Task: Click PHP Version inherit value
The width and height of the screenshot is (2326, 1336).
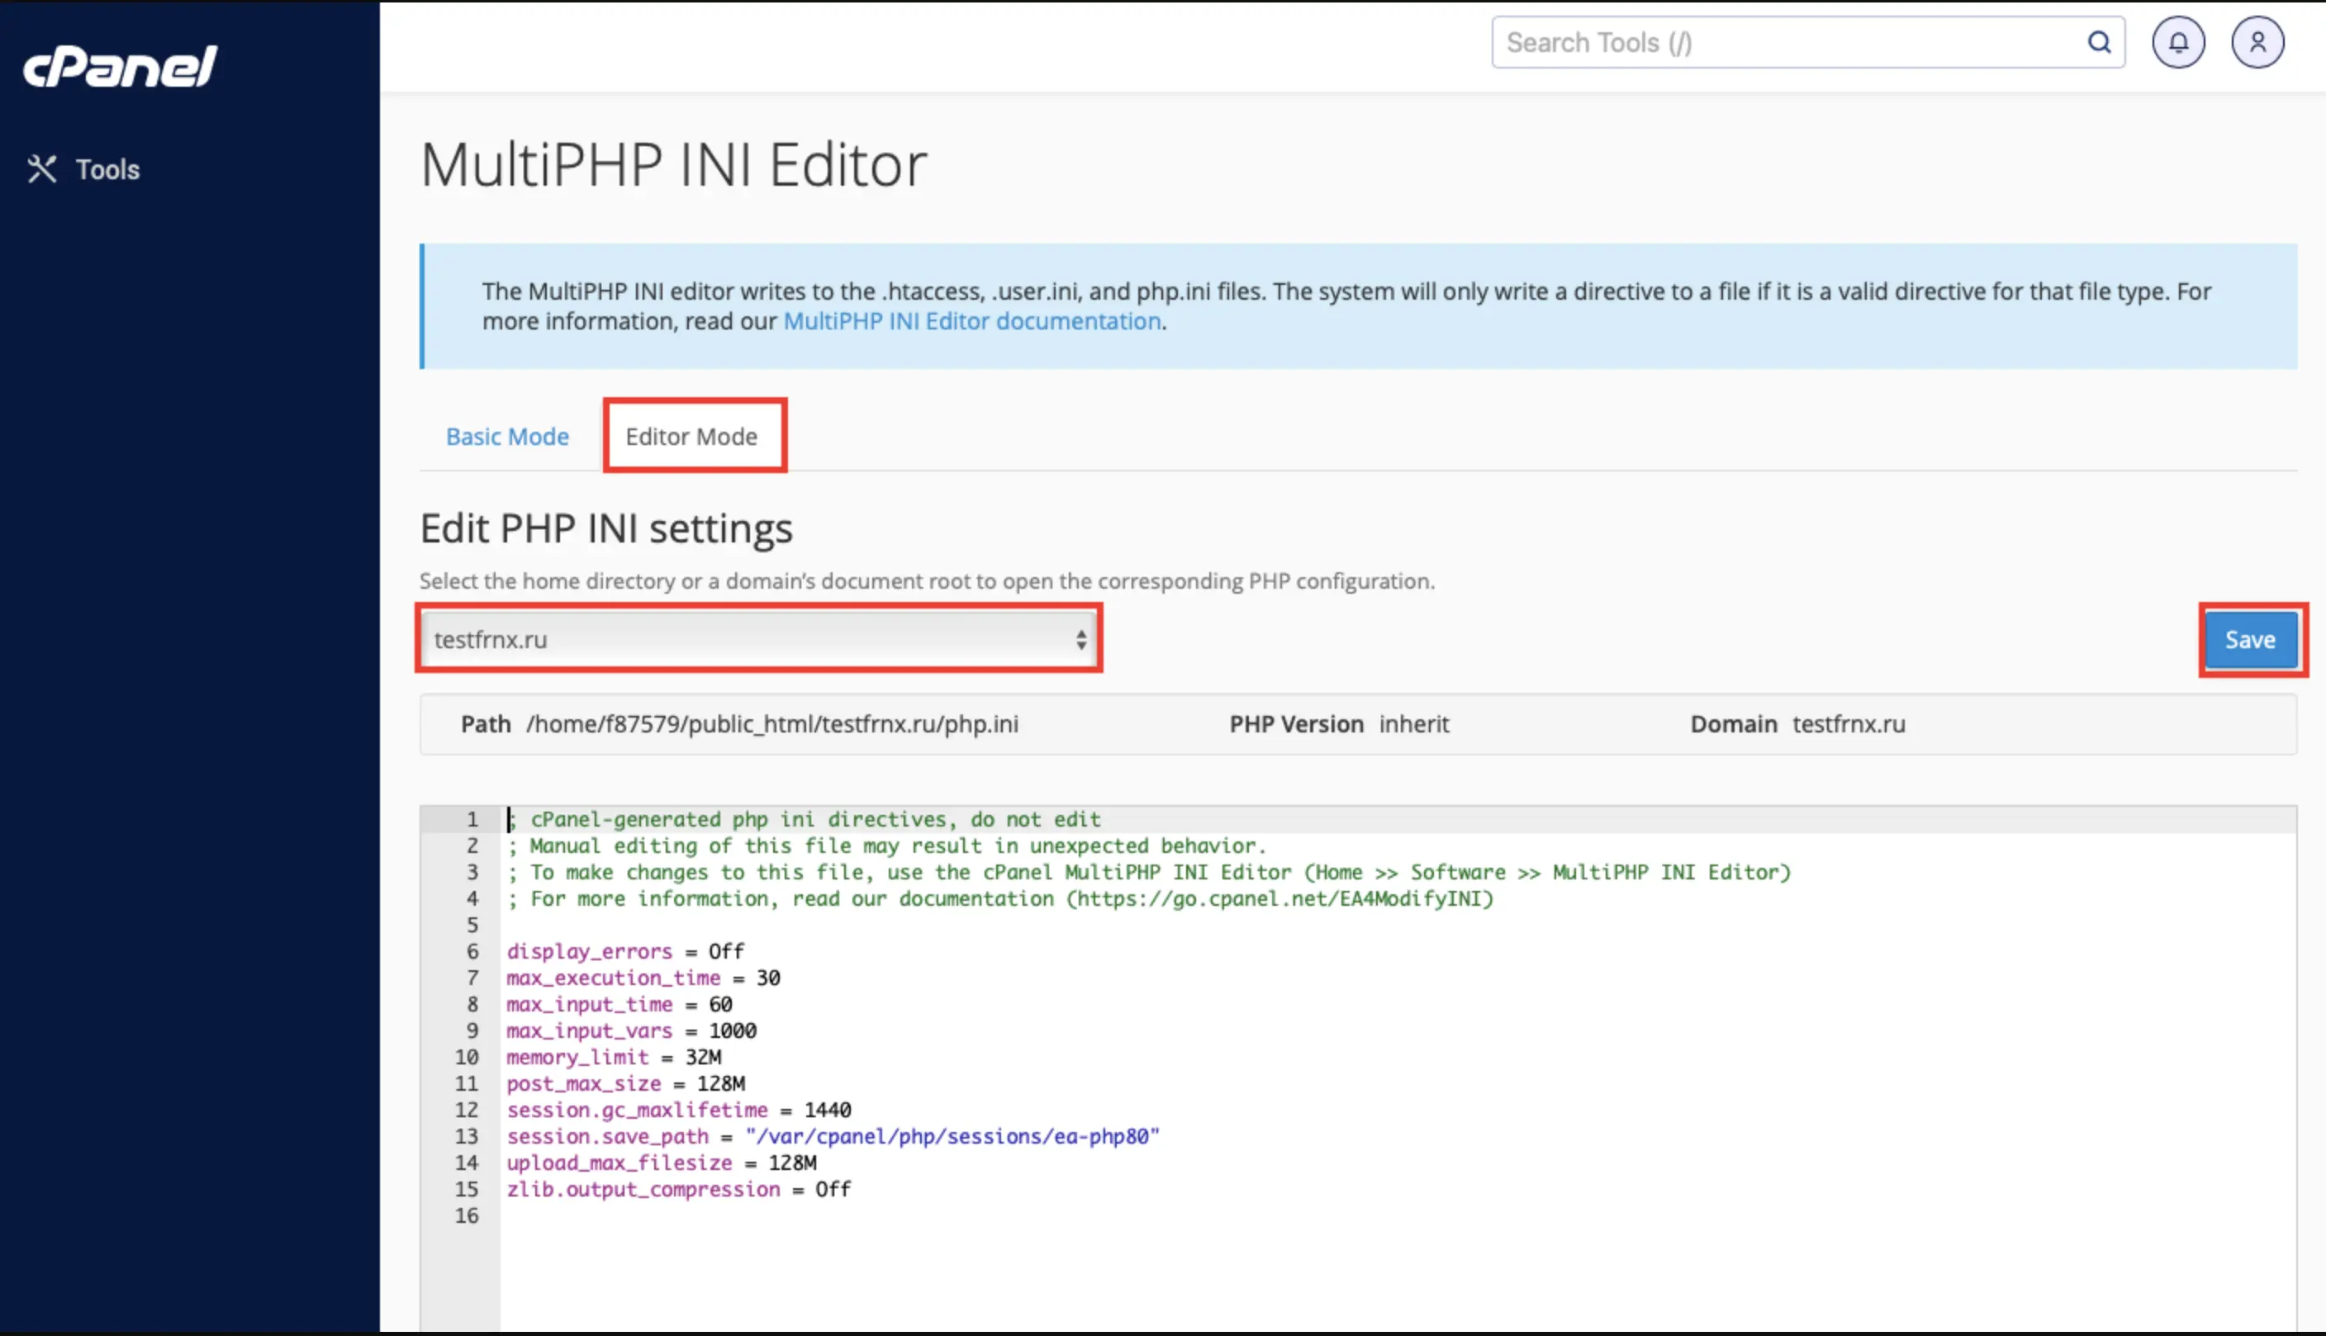Action: (1413, 724)
